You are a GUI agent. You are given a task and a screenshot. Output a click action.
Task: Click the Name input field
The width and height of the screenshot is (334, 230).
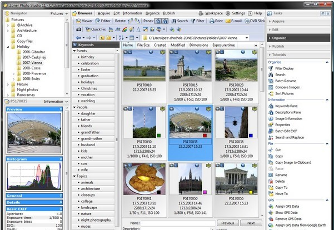point(178,223)
